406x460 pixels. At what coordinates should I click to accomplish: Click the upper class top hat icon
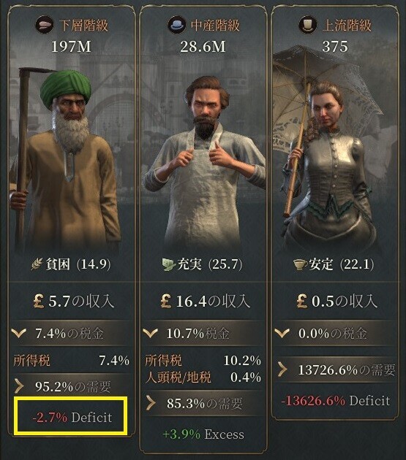pyautogui.click(x=307, y=25)
